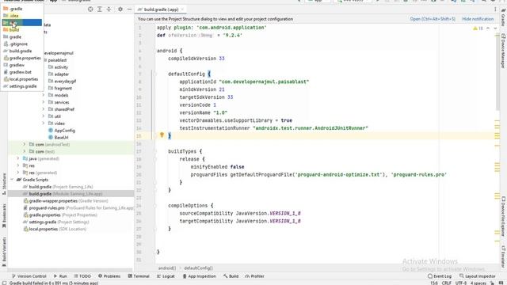Expand com (test) folder
This screenshot has width=507, height=285.
25,151
